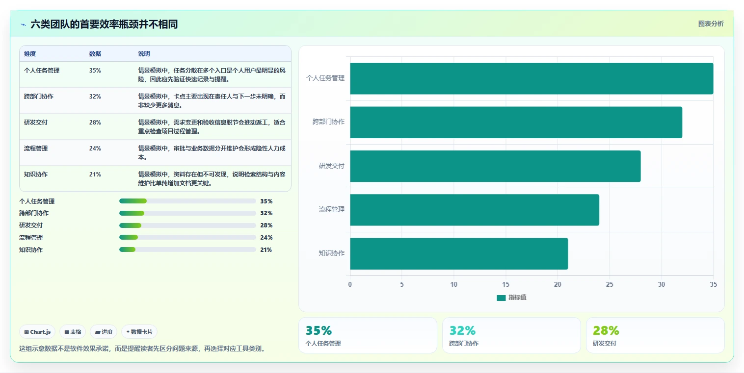The image size is (744, 373).
Task: Click the 个人任务管理 y-axis label in the chart
Action: pos(325,78)
